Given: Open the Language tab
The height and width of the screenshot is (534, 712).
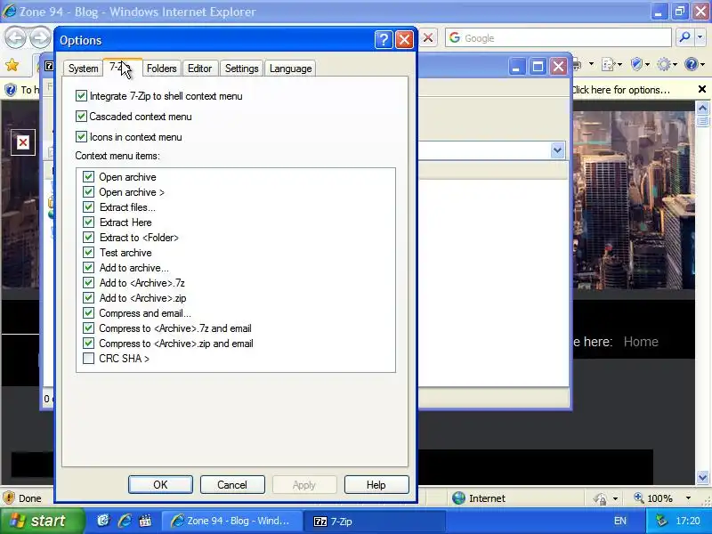Looking at the screenshot, I should pyautogui.click(x=291, y=69).
